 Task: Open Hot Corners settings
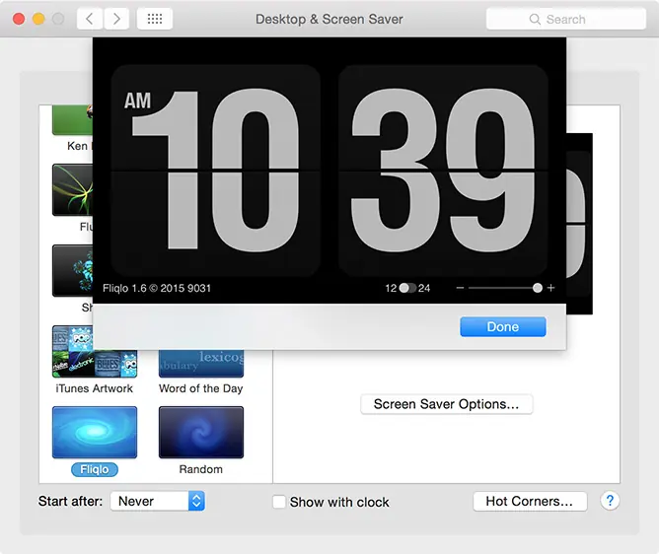click(x=530, y=501)
